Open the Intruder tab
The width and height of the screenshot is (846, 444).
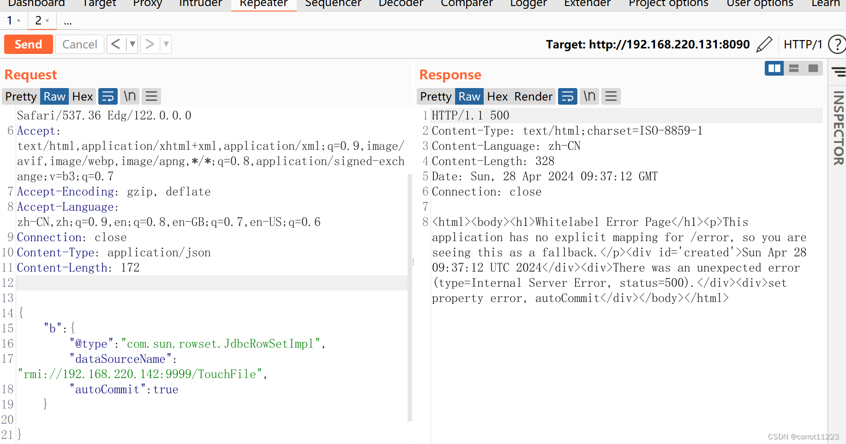click(x=200, y=3)
